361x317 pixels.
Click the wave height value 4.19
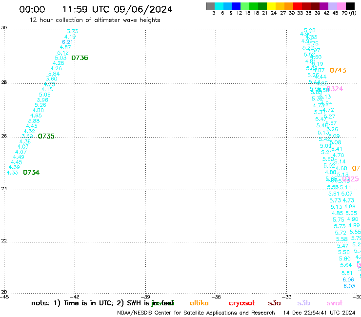[x=70, y=37]
